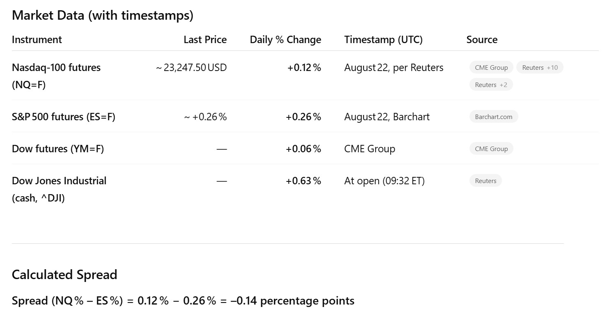603x323 pixels.
Task: Click the Last Price column header
Action: point(205,40)
